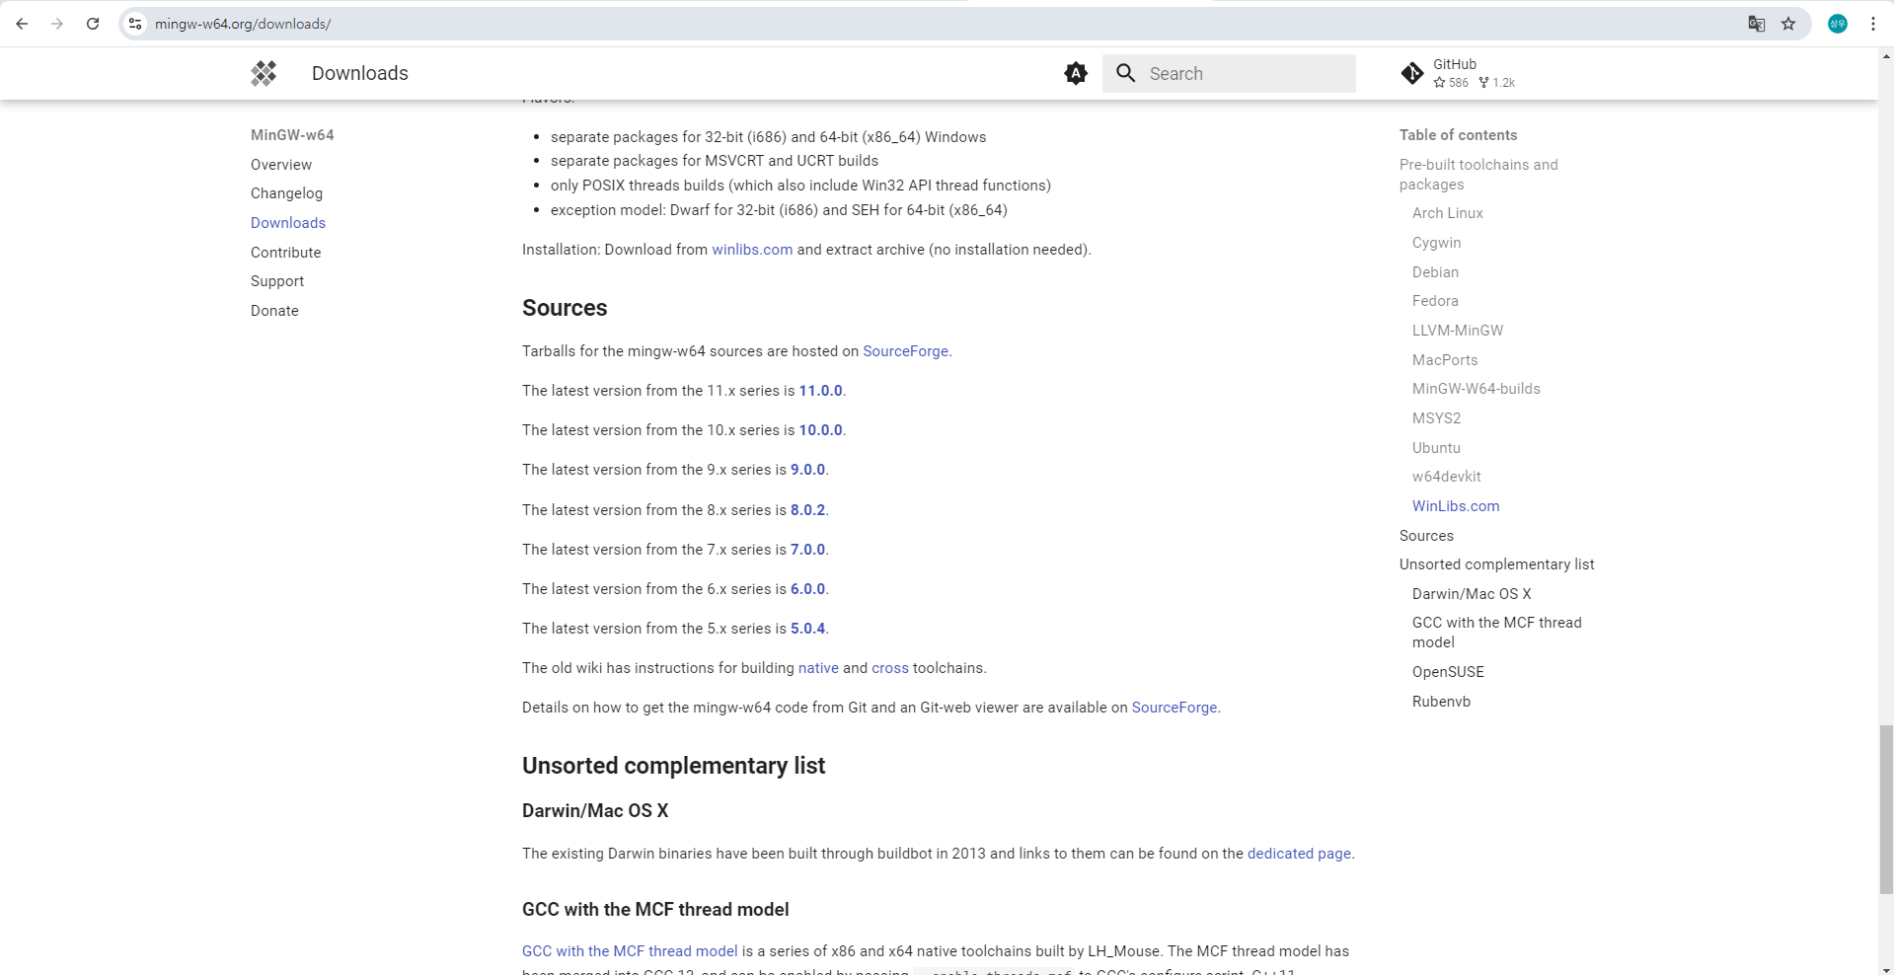Screen dimensions: 1894x975
Task: Click the address bar URL
Action: click(243, 24)
